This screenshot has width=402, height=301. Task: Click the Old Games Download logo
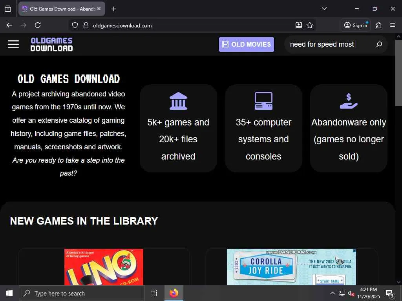(x=51, y=45)
